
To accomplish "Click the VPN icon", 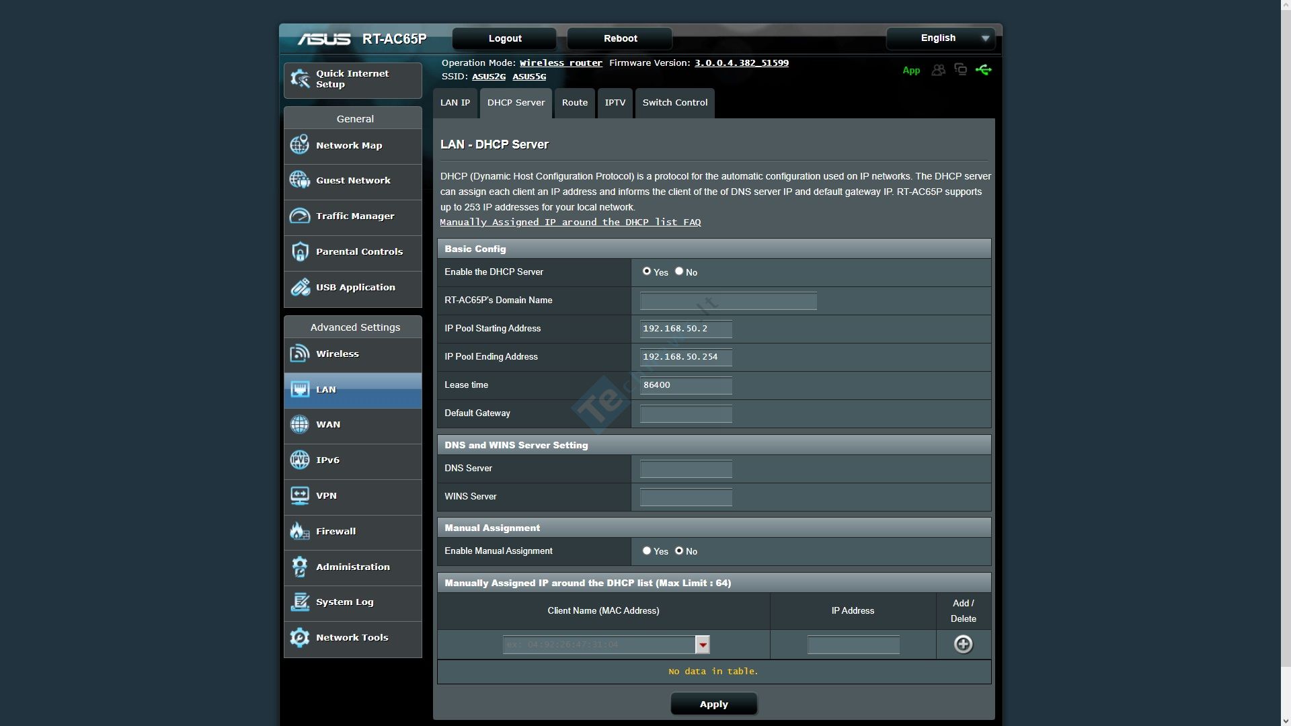I will pos(300,495).
